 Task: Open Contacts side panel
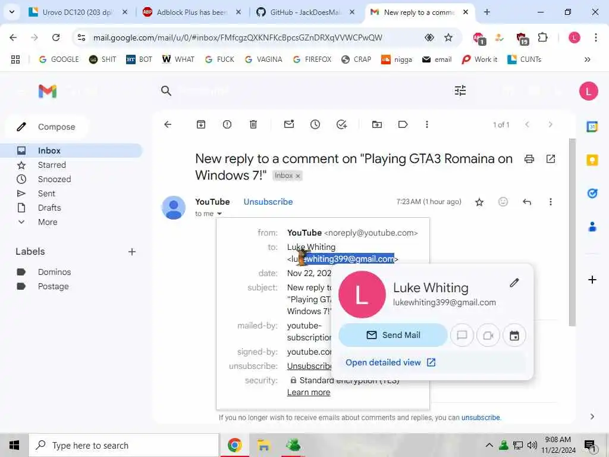(x=592, y=226)
